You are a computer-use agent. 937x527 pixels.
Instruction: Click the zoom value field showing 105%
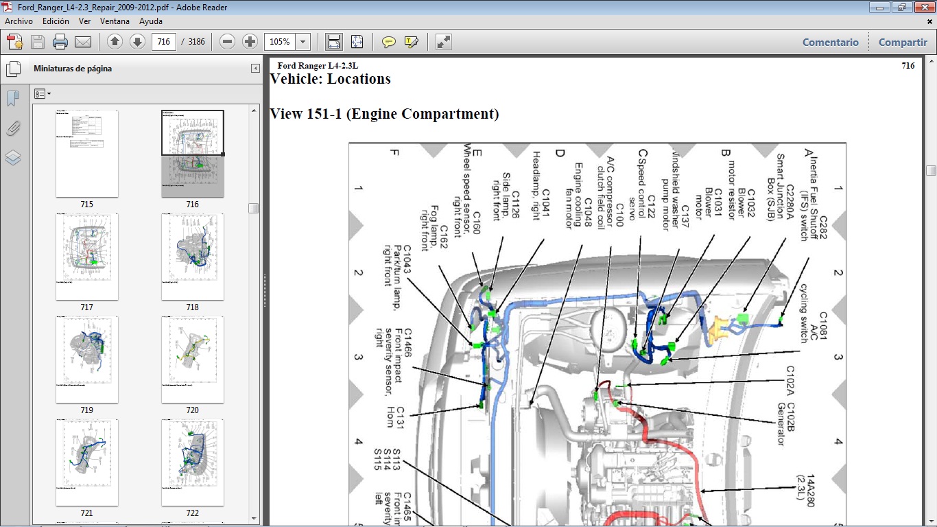tap(280, 42)
